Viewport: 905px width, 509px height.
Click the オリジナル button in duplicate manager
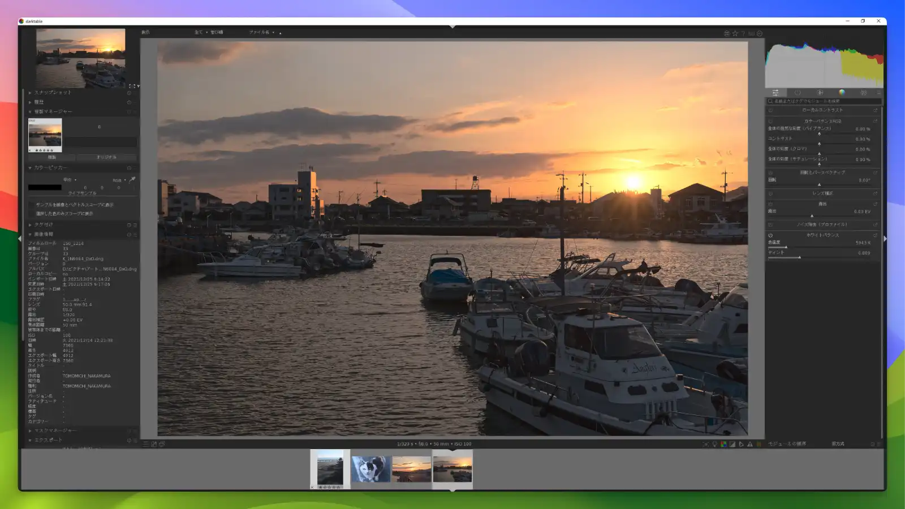107,157
